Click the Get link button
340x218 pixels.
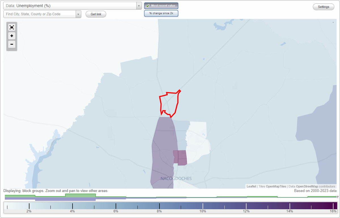tap(96, 14)
